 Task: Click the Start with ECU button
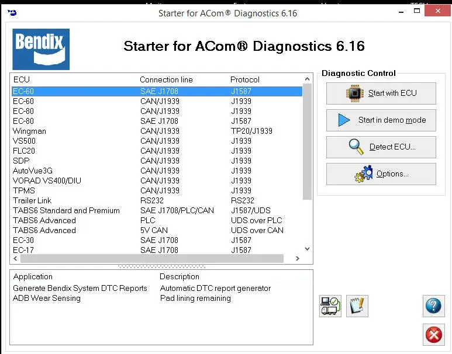coord(381,93)
